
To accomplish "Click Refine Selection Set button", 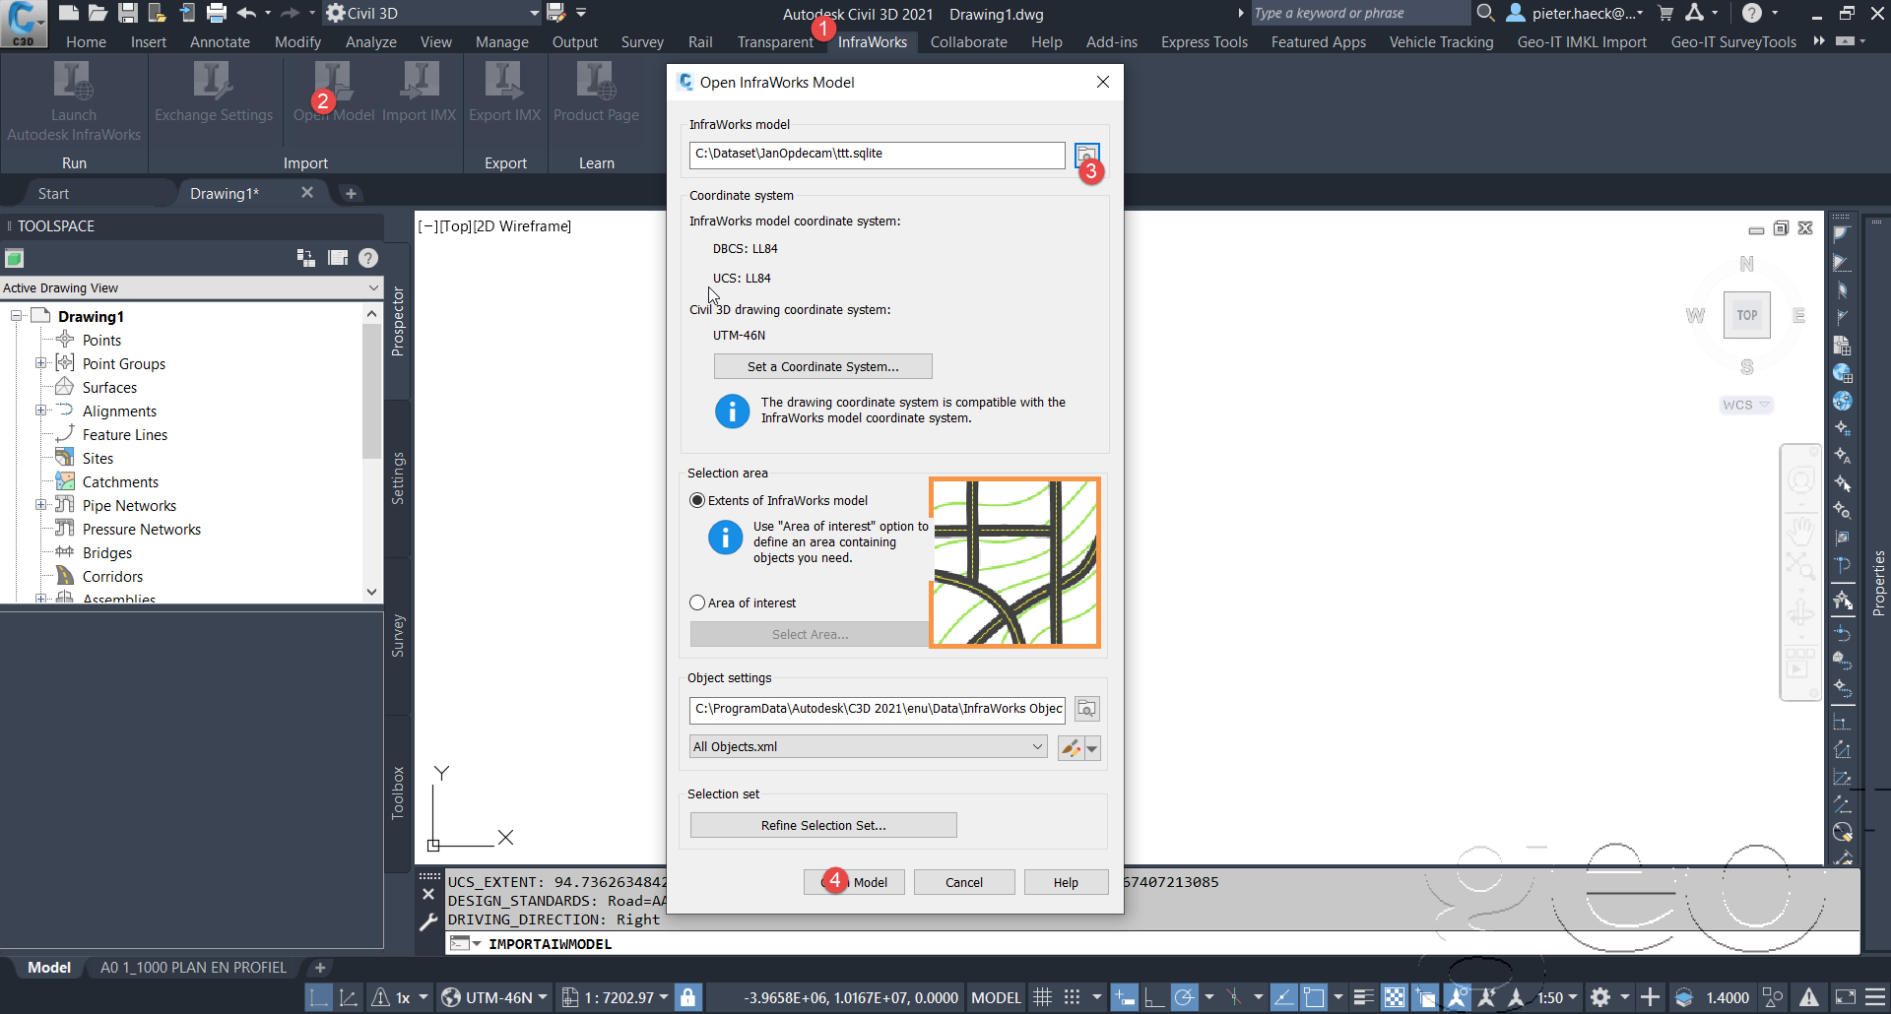I will (x=823, y=825).
